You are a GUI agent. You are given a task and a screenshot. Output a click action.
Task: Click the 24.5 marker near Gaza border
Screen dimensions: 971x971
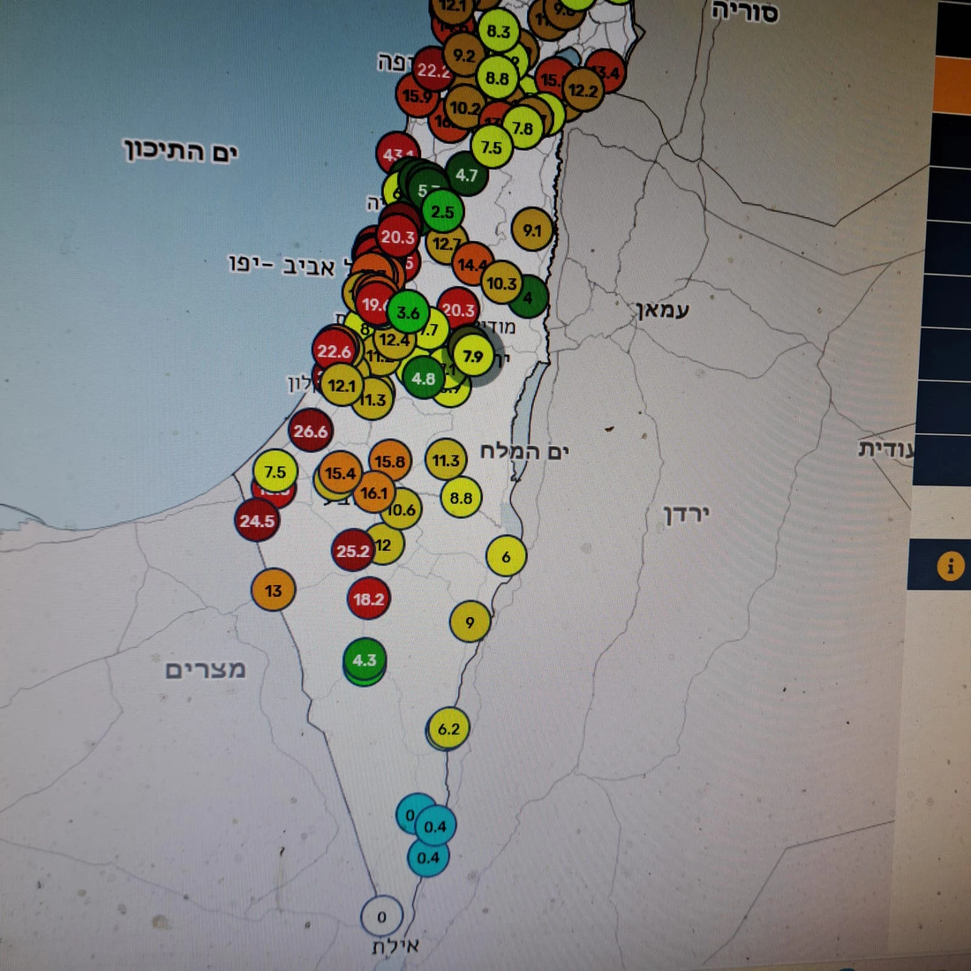257,521
